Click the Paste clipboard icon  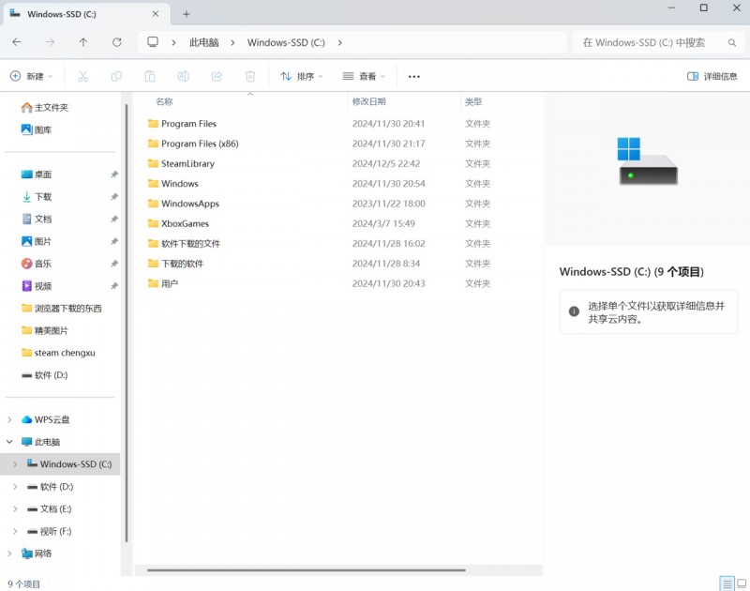[x=150, y=76]
